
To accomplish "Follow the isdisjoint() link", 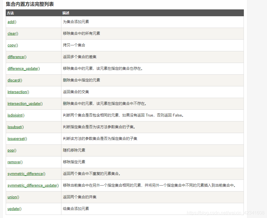I will (x=16, y=115).
